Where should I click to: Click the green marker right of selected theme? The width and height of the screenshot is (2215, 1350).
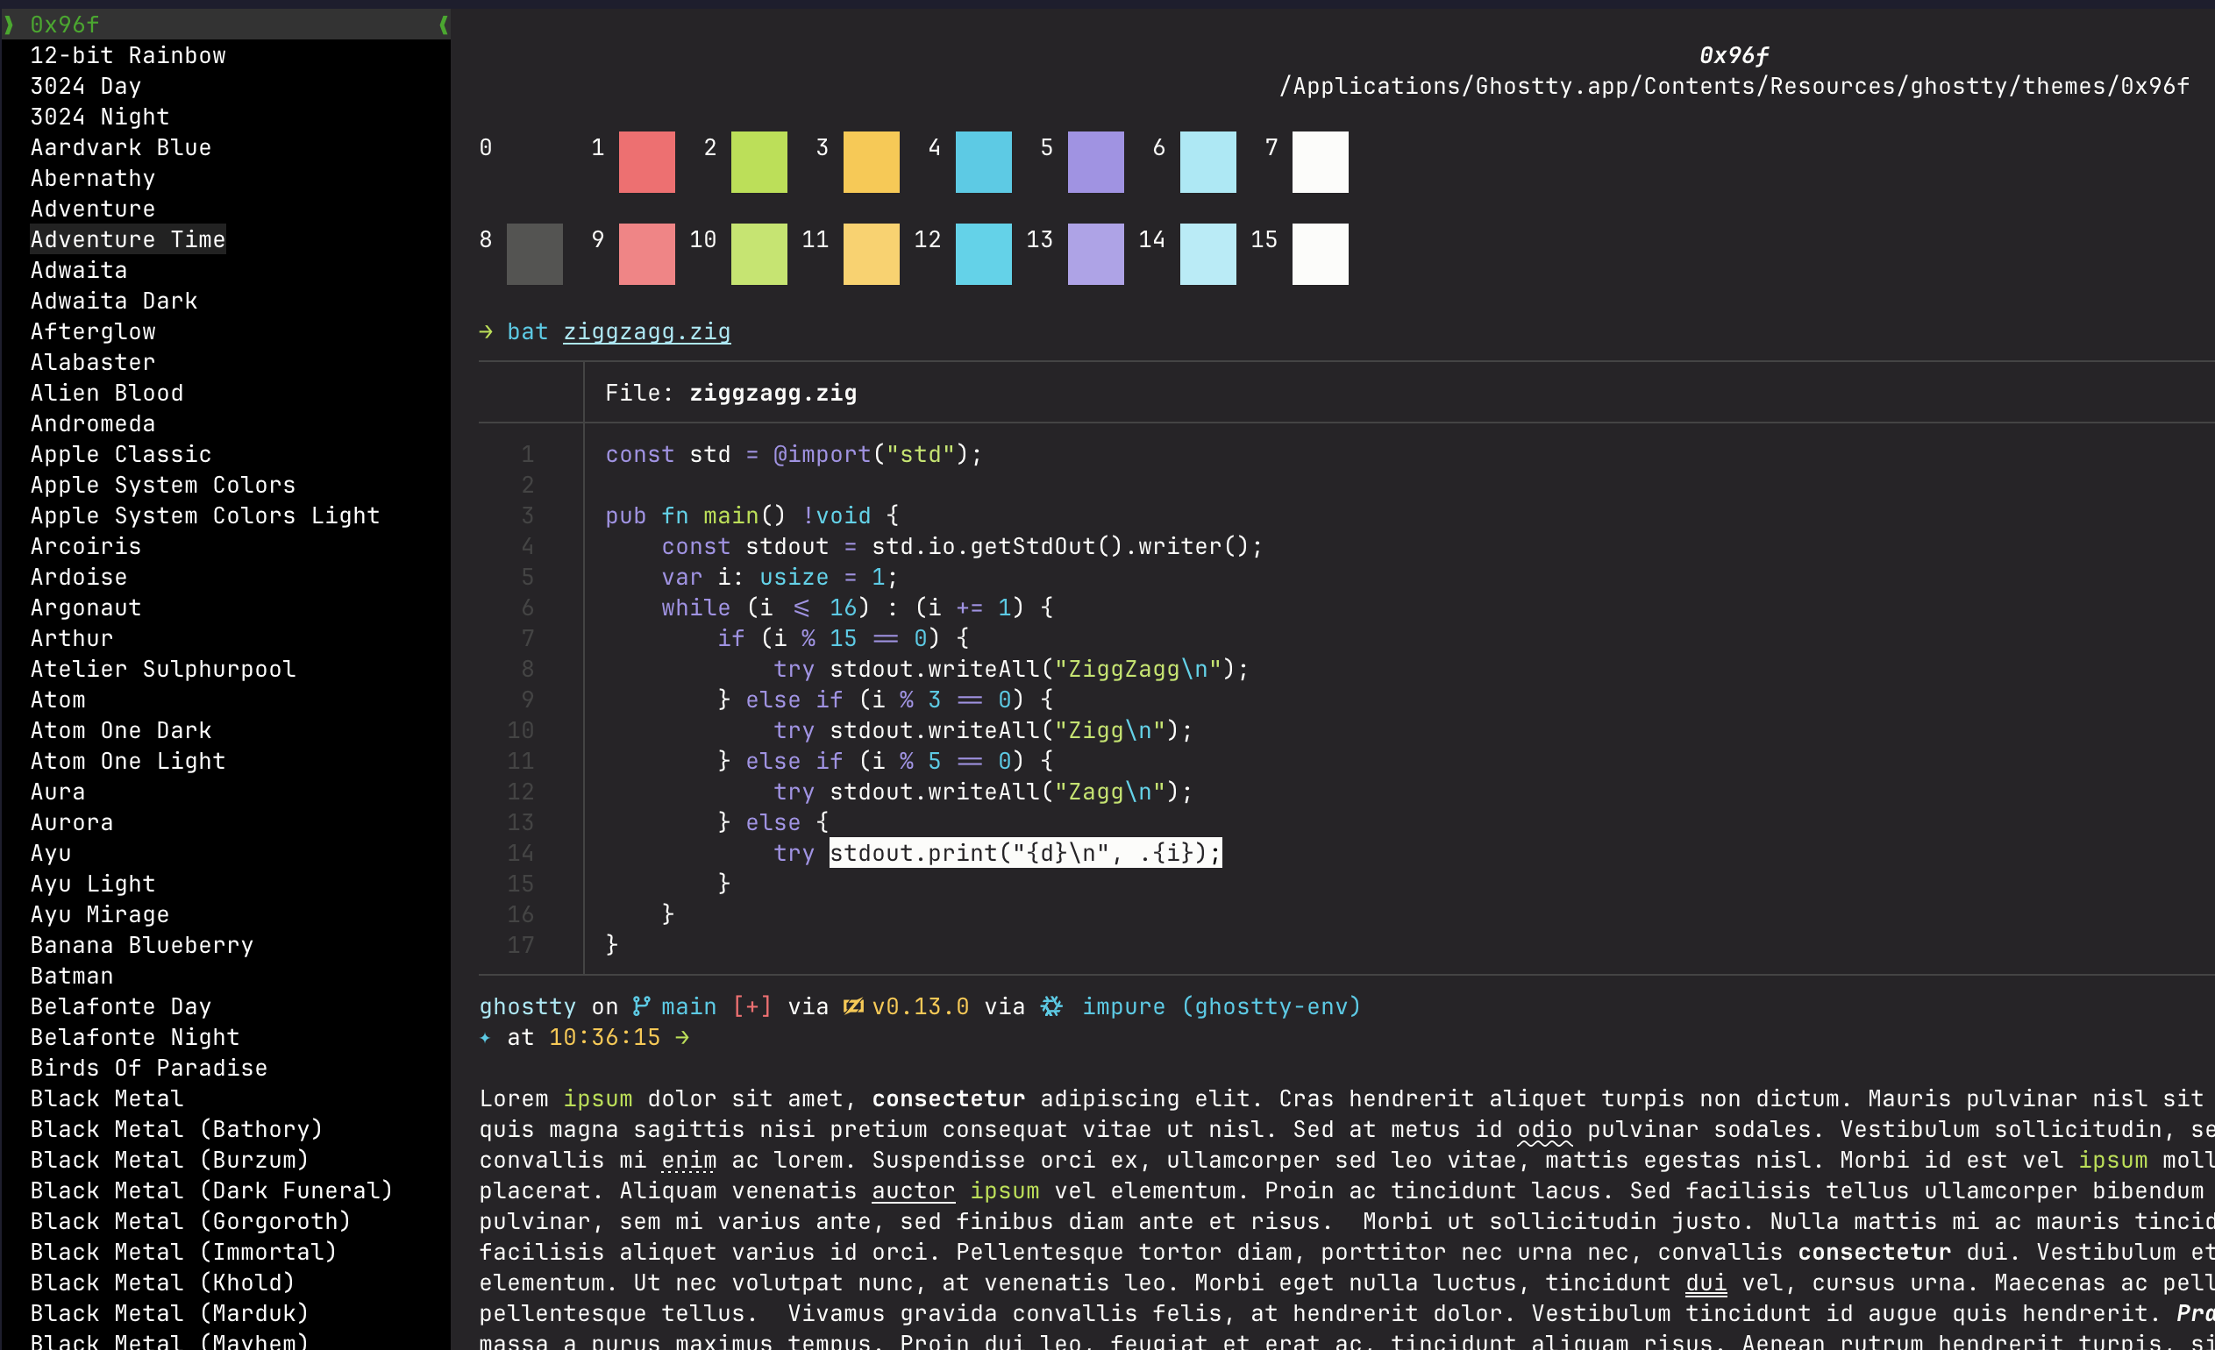point(443,25)
